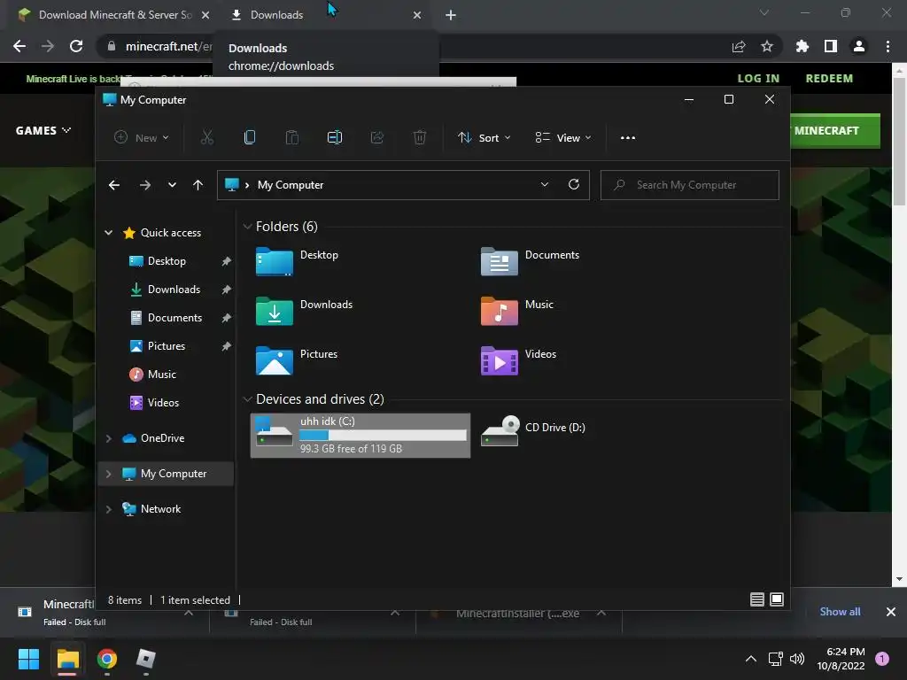Click Chrome extensions puzzle icon
Image resolution: width=907 pixels, height=680 pixels.
[x=802, y=46]
